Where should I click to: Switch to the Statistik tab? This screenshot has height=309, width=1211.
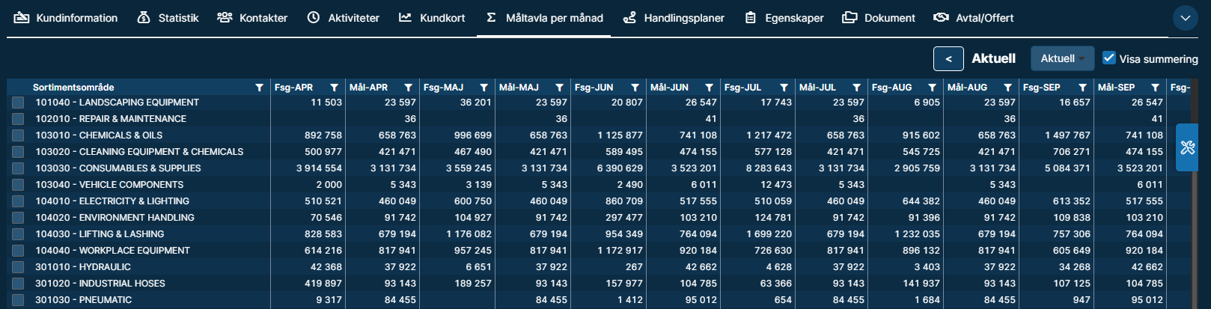point(168,18)
